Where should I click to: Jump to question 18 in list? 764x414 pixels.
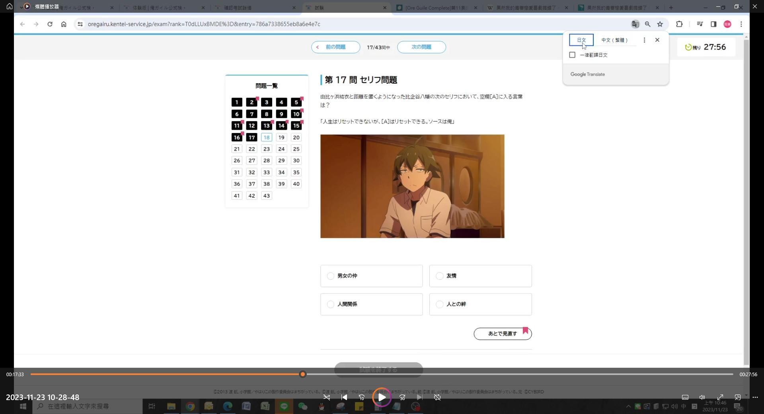pos(267,137)
